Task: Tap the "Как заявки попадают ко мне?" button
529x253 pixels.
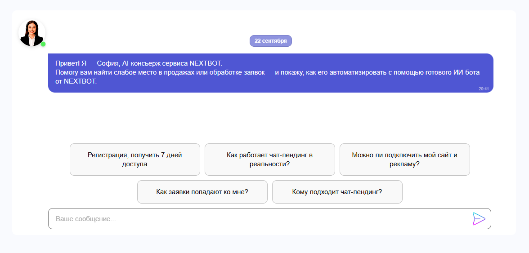Action: (x=202, y=192)
